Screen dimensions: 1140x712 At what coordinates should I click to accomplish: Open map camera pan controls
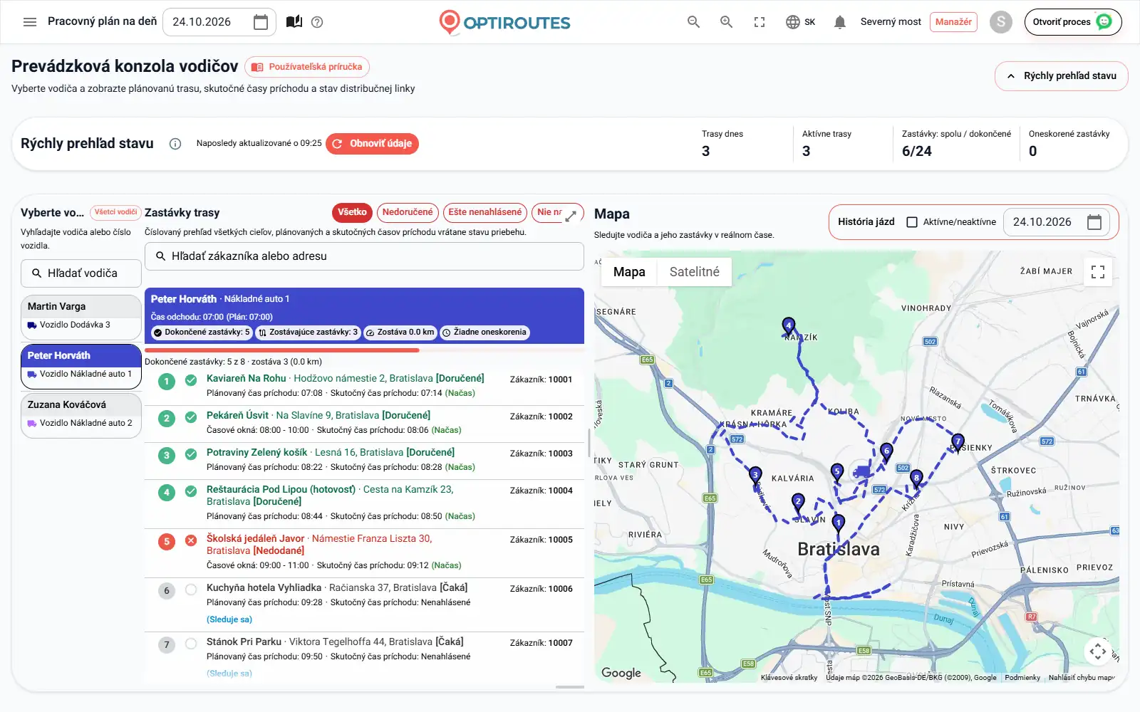click(1098, 651)
